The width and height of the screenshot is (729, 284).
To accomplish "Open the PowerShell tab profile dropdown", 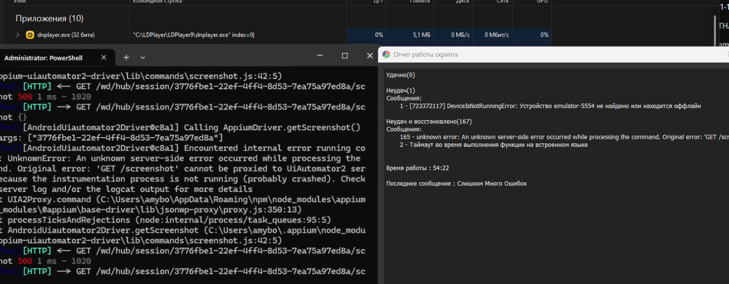I will point(142,57).
